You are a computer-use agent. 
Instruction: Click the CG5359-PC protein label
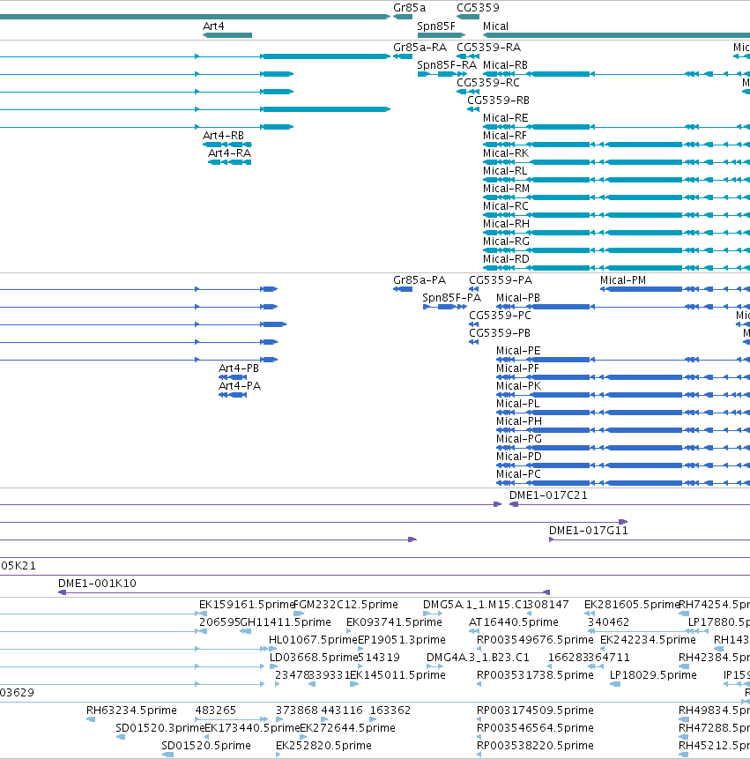500,316
